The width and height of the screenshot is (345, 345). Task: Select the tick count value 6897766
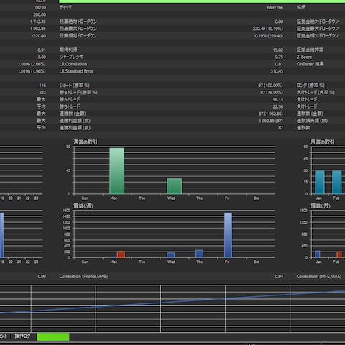pyautogui.click(x=275, y=8)
